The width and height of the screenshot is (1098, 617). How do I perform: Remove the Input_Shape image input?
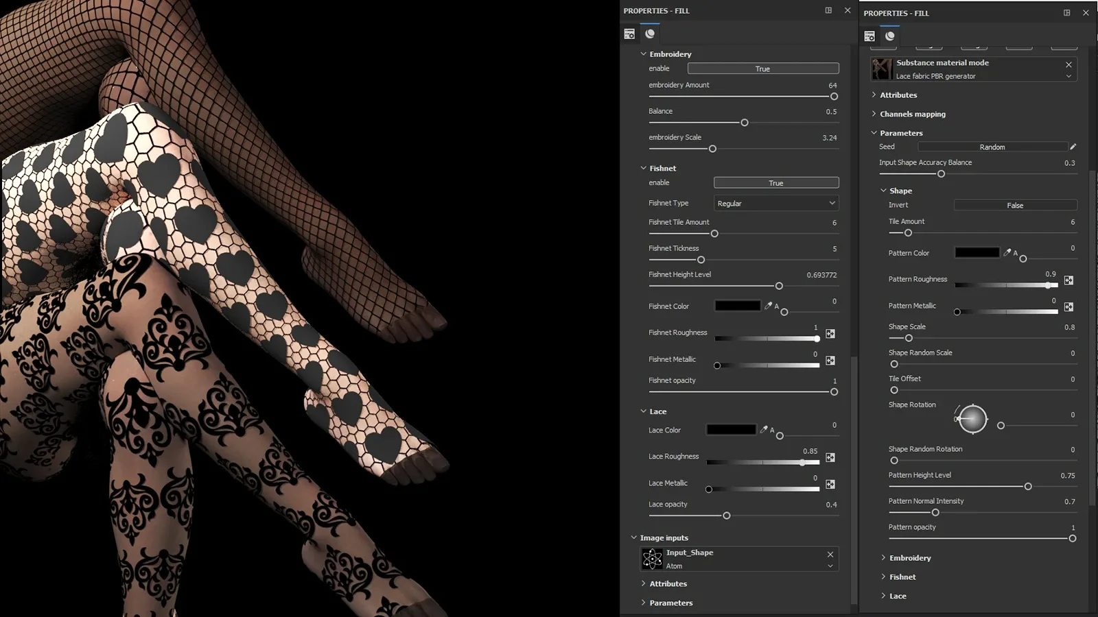click(x=830, y=554)
